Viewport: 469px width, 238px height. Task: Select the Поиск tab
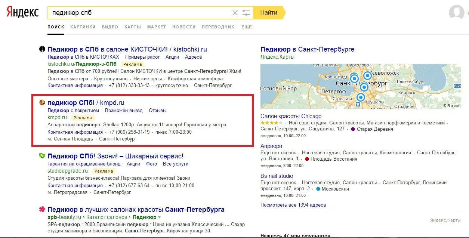coord(56,27)
